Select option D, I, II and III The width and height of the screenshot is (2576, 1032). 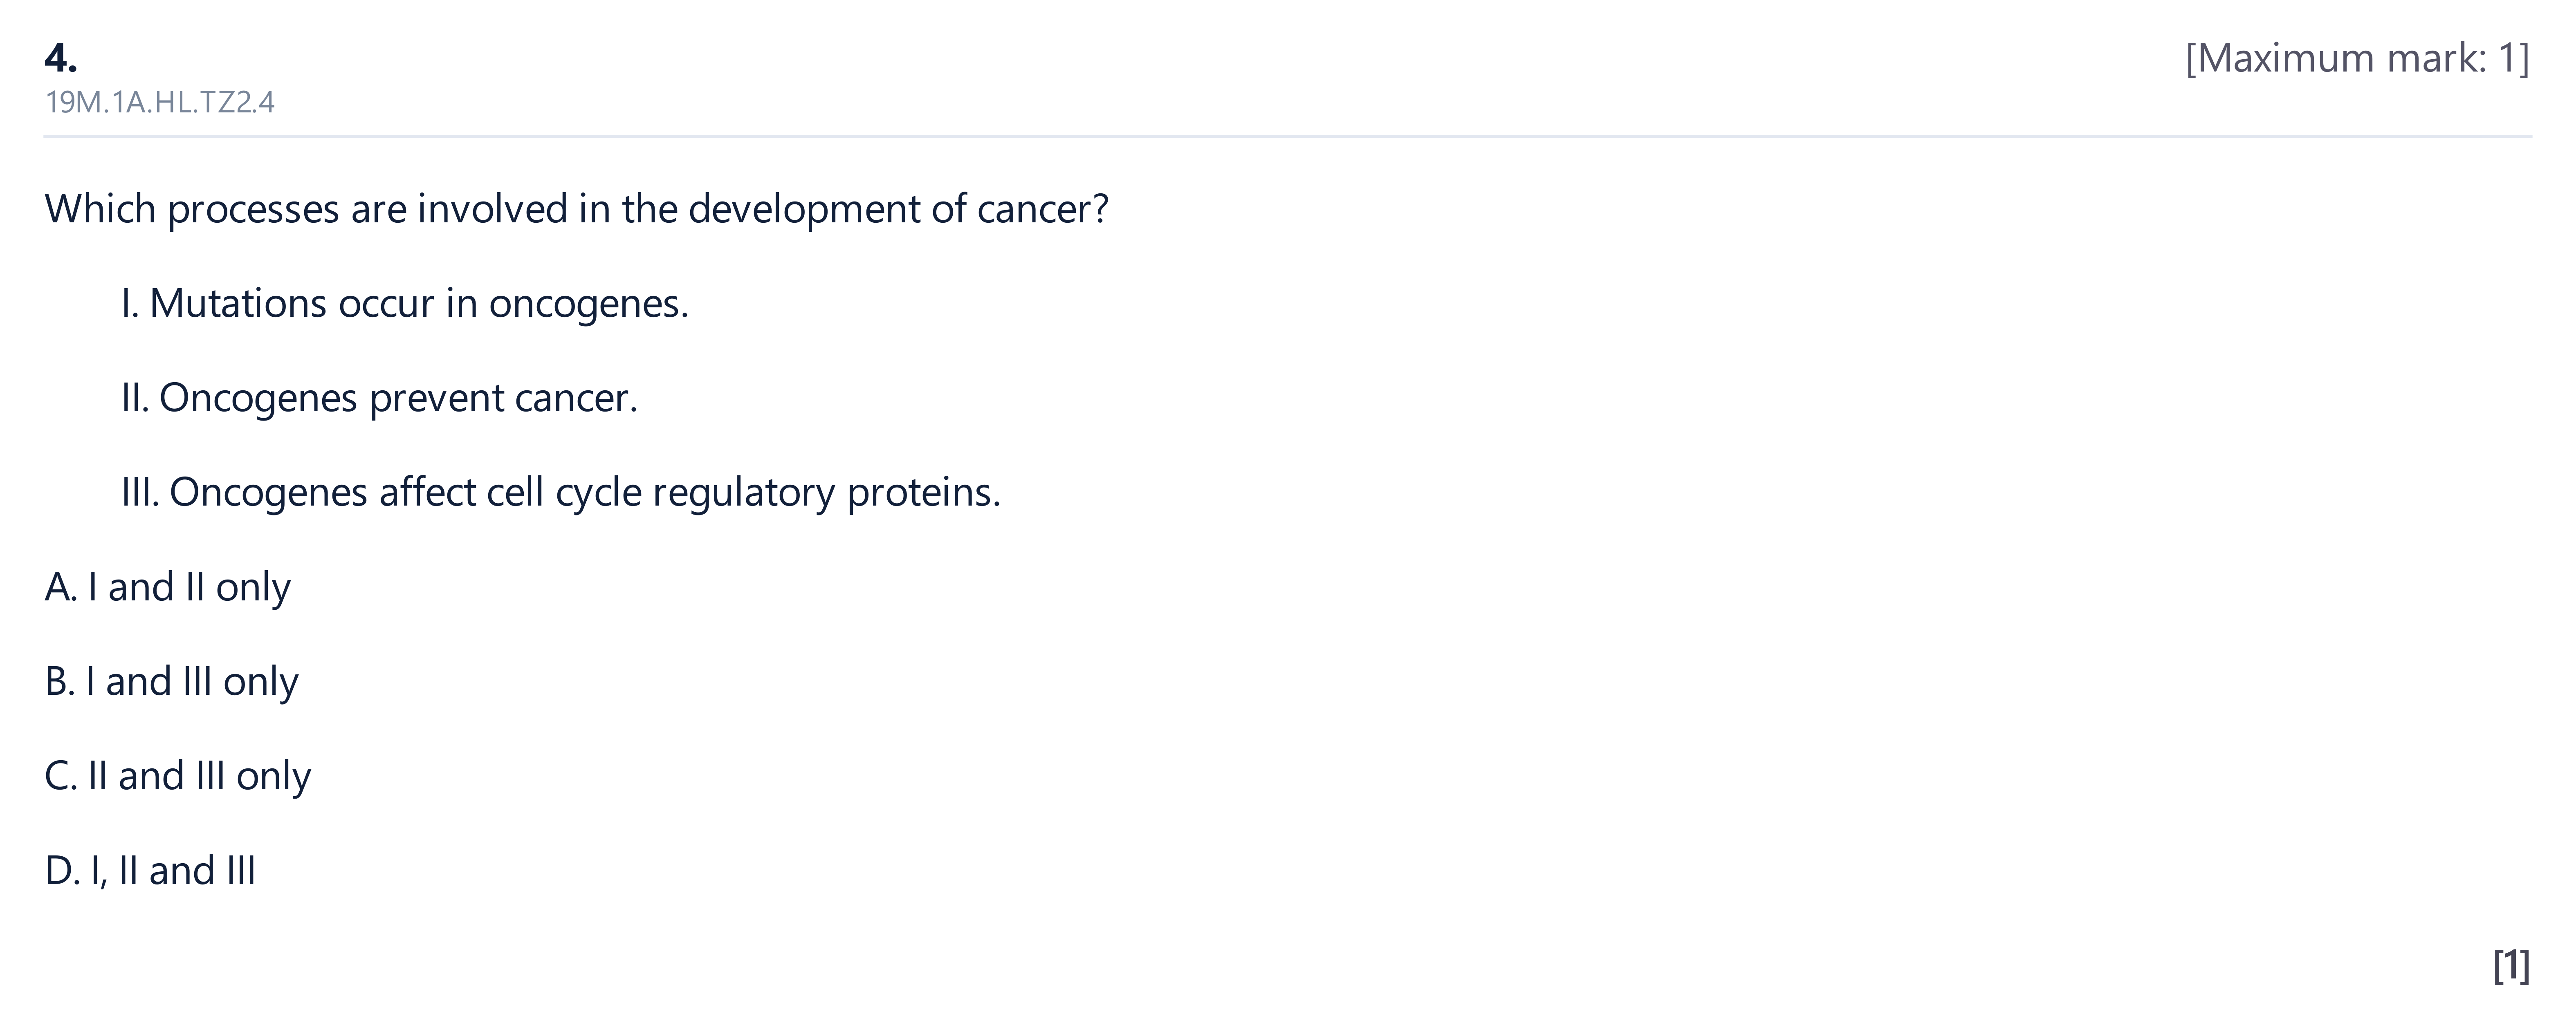(x=150, y=871)
